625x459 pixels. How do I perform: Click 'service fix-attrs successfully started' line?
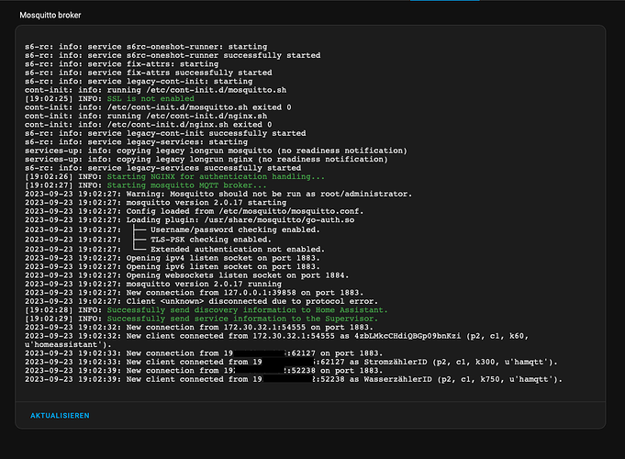pos(149,73)
